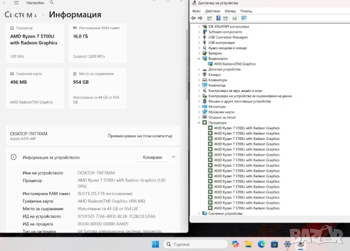
Task: Collapse the Видеокарти node
Action: coord(199,59)
